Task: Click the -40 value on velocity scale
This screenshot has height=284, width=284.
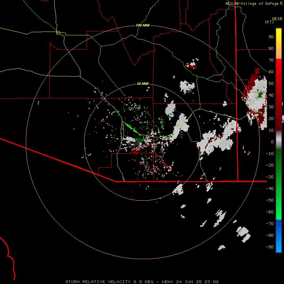Action: [270, 189]
